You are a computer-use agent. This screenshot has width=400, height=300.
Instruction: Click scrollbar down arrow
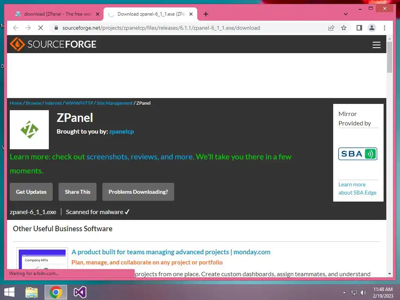click(x=389, y=274)
